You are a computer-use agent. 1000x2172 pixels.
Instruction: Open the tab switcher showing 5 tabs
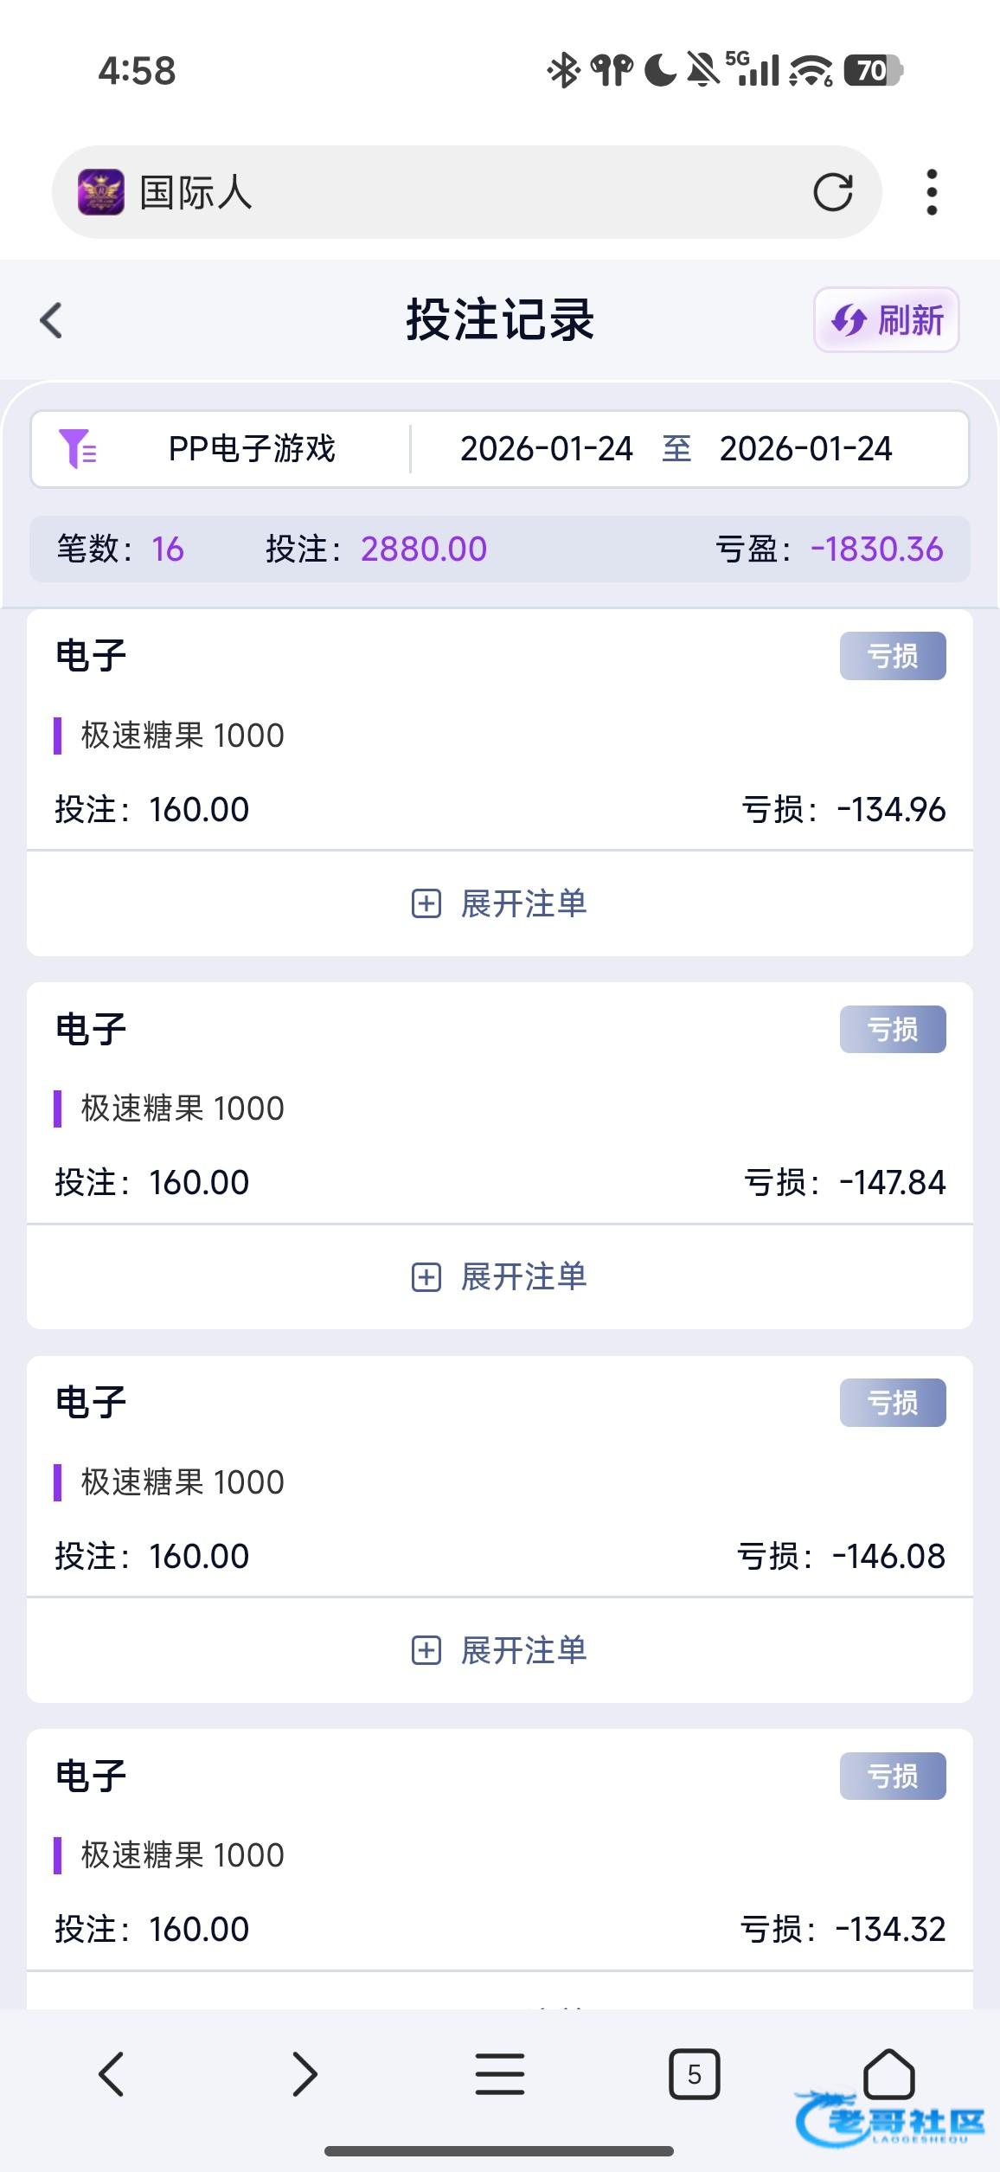point(694,2073)
